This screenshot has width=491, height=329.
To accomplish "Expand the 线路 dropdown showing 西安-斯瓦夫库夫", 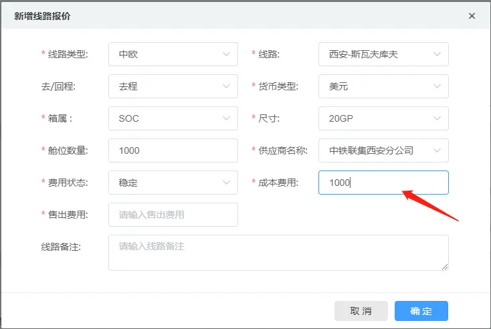I will pyautogui.click(x=383, y=54).
